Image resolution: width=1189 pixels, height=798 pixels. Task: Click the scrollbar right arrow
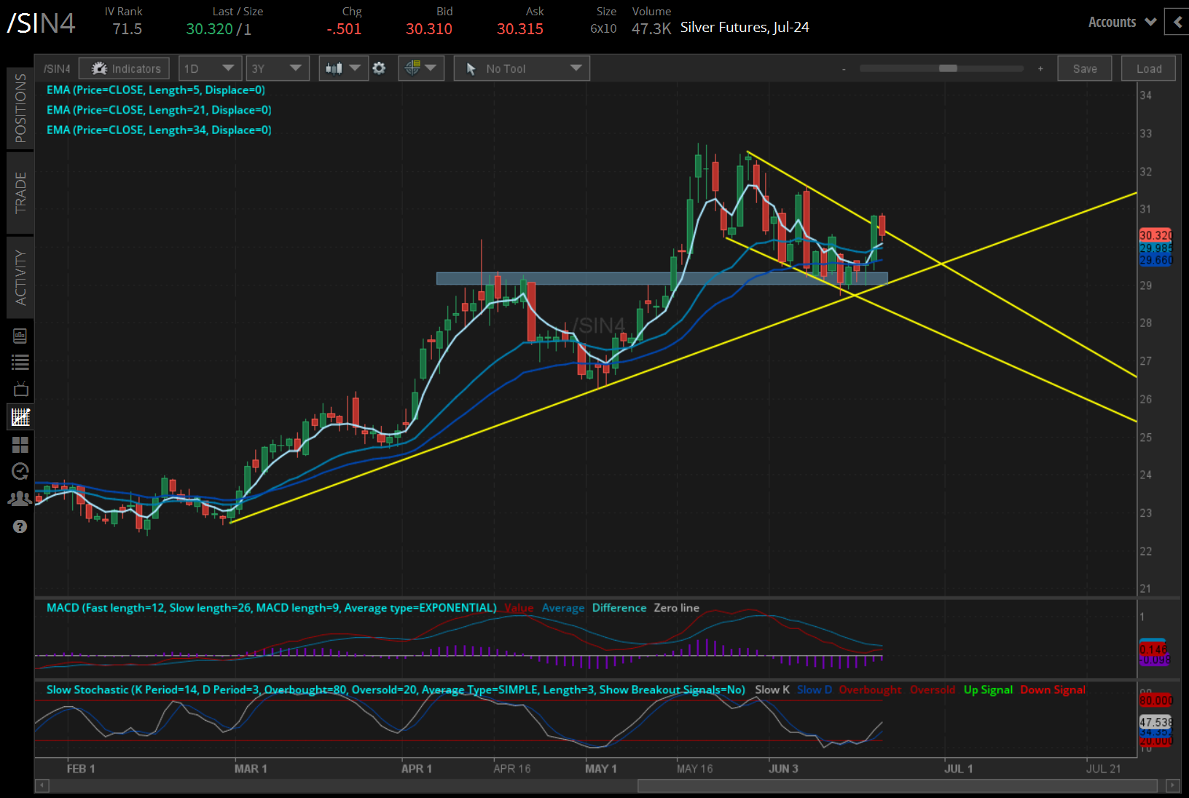[x=1172, y=786]
